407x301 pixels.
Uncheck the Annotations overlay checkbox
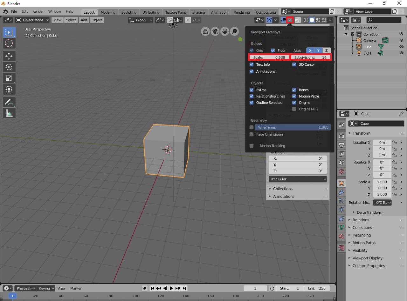click(252, 71)
